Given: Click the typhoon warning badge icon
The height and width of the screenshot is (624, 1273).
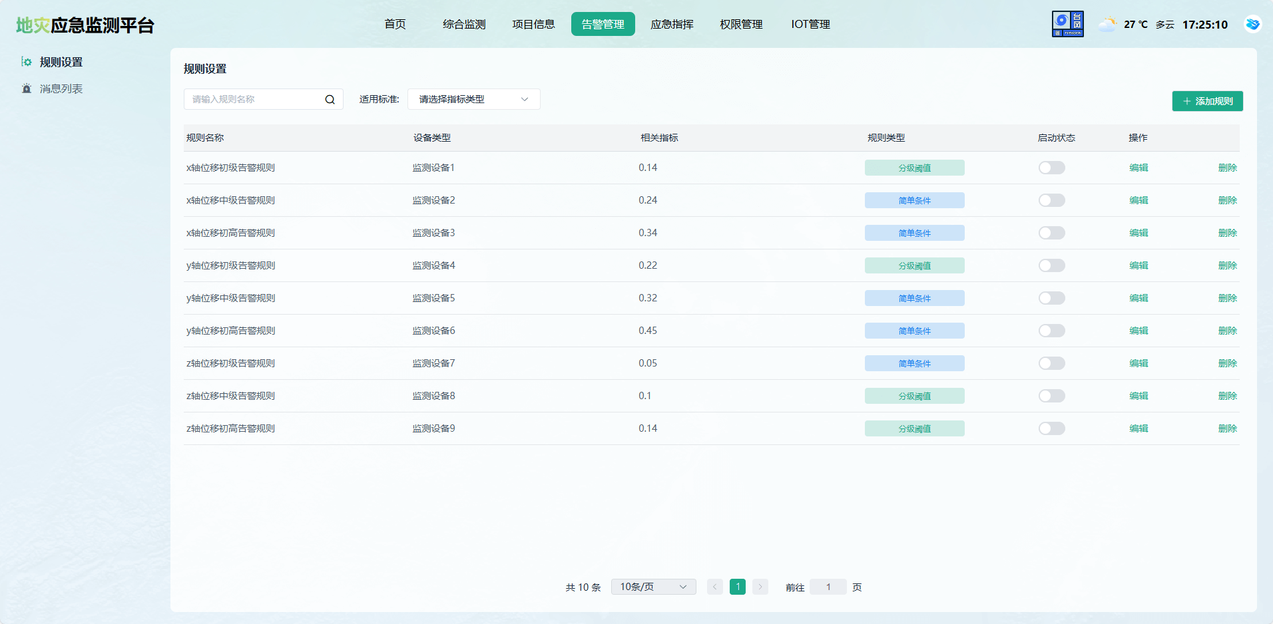Looking at the screenshot, I should [x=1067, y=24].
